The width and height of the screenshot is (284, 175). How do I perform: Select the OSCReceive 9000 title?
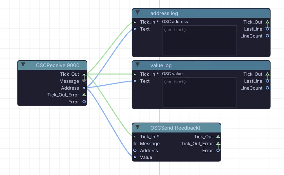pyautogui.click(x=58, y=65)
